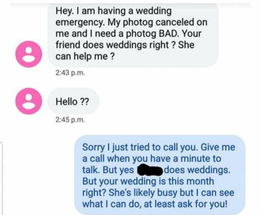Image resolution: width=261 pixels, height=215 pixels.
Task: Click "Give me" in the blue reply
Action: pyautogui.click(x=218, y=147)
